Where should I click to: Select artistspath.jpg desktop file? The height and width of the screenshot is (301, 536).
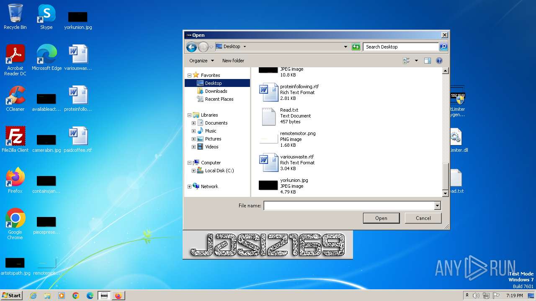15,266
